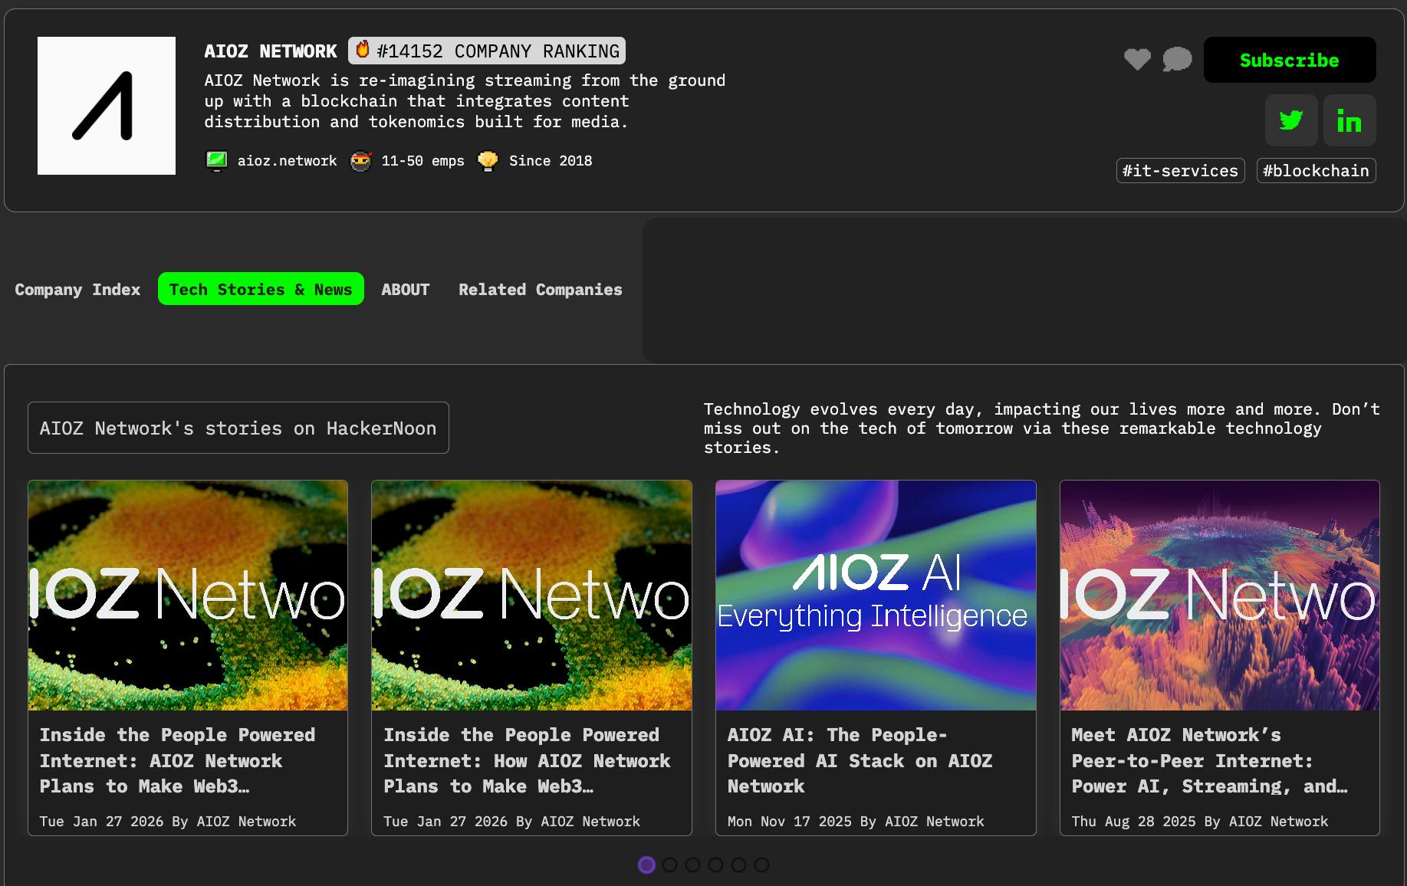Click the Subscribe button
Viewport: 1407px width, 886px height.
coord(1289,60)
